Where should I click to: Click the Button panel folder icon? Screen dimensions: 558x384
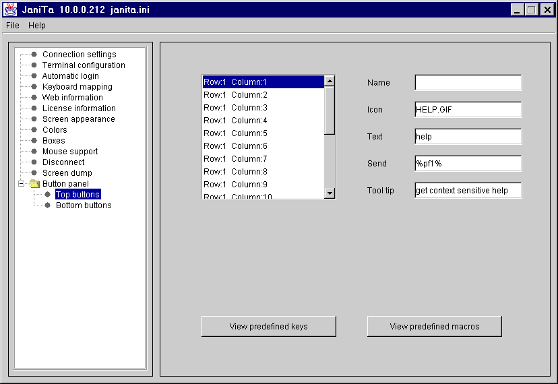click(x=34, y=184)
